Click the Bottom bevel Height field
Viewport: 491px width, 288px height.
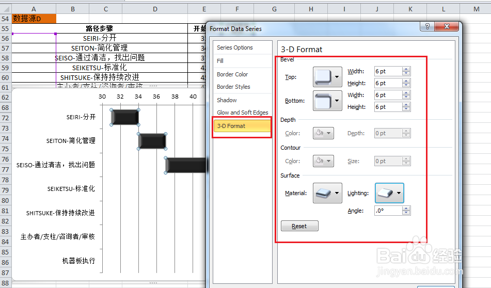point(388,107)
